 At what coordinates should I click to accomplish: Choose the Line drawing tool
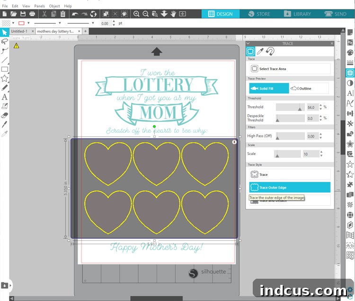coord(5,60)
